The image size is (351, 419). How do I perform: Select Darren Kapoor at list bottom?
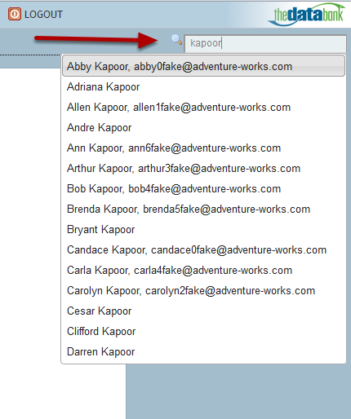[x=203, y=352]
